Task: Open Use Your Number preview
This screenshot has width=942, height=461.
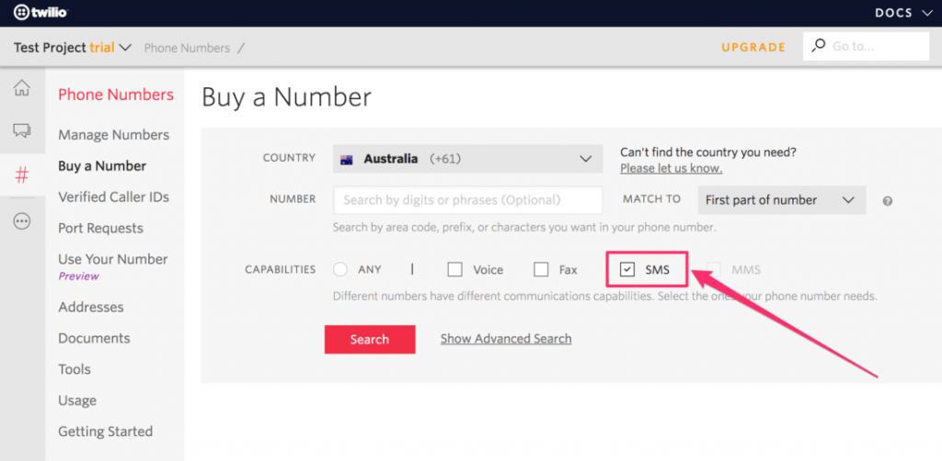Action: tap(113, 266)
